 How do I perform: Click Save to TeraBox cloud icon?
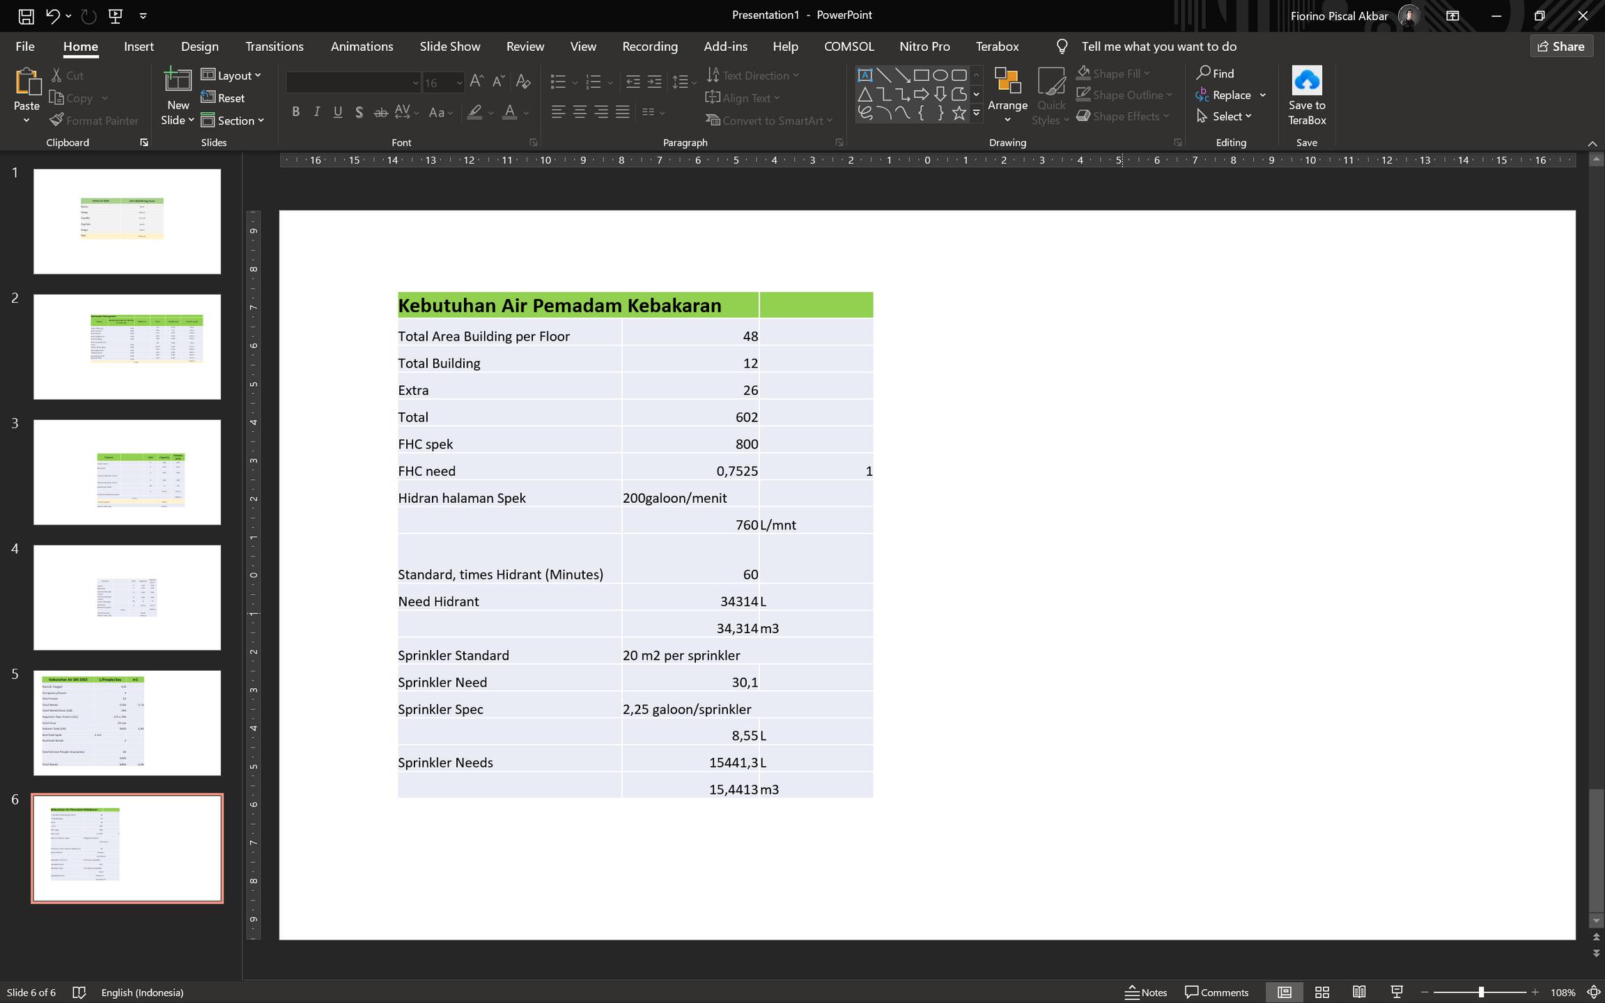coord(1306,81)
